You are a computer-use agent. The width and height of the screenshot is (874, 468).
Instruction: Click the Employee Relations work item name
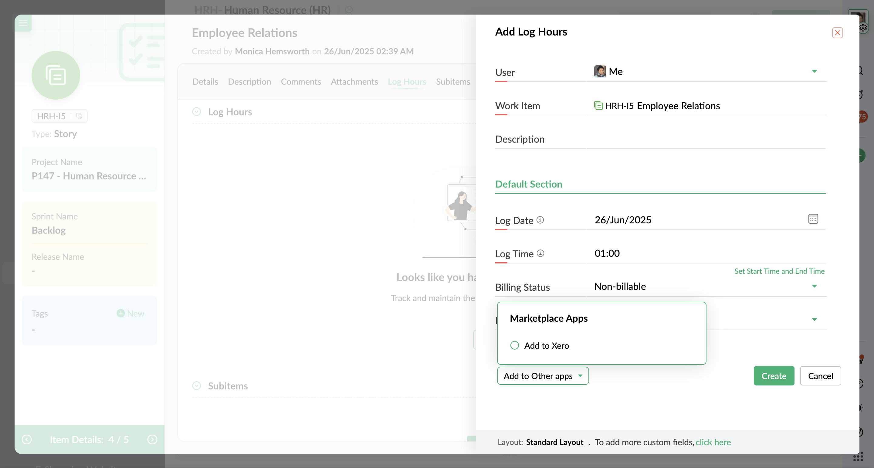click(x=678, y=106)
